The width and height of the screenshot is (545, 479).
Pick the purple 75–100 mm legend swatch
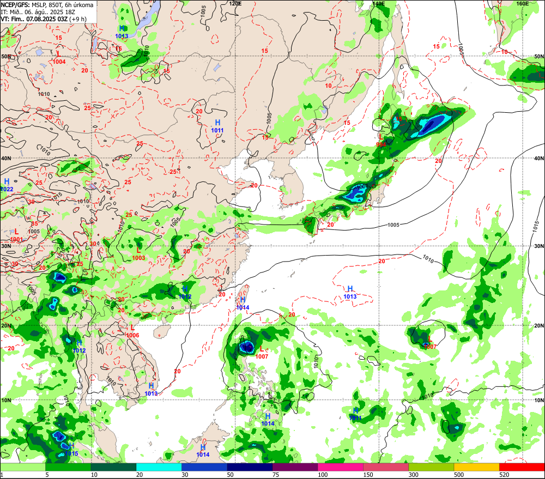click(295, 467)
